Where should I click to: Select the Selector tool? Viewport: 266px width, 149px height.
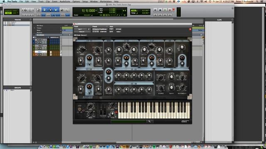[x=50, y=10]
